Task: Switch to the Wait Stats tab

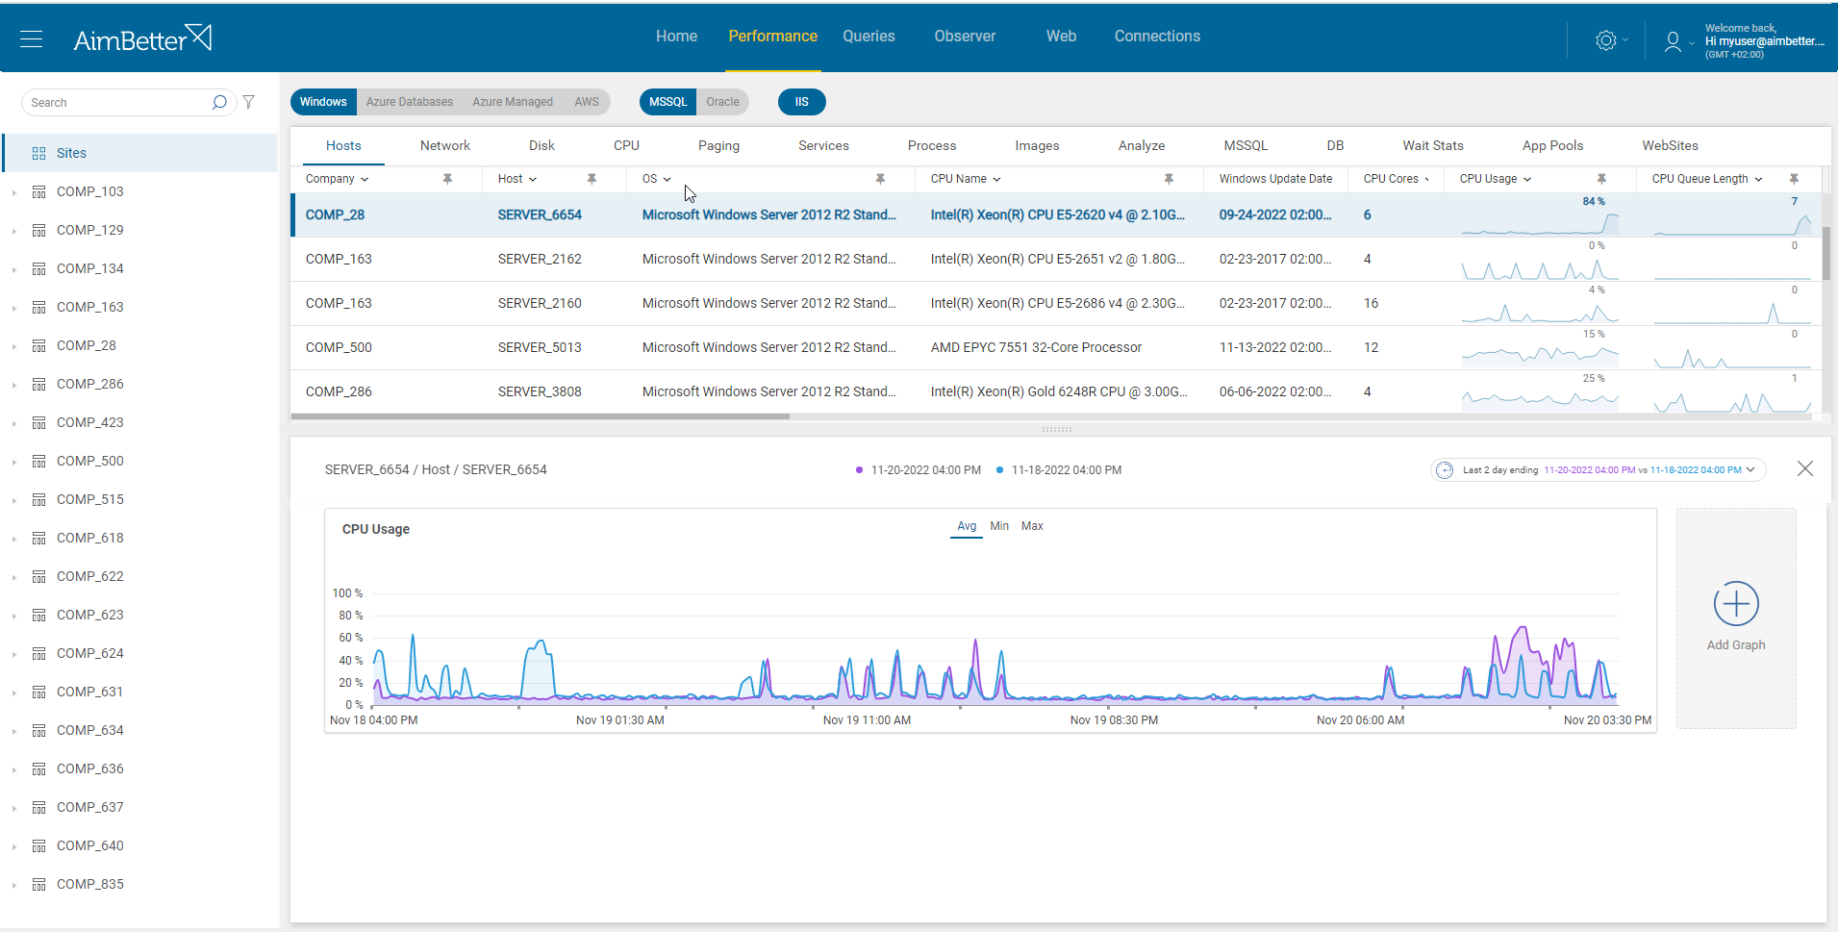Action: point(1432,145)
